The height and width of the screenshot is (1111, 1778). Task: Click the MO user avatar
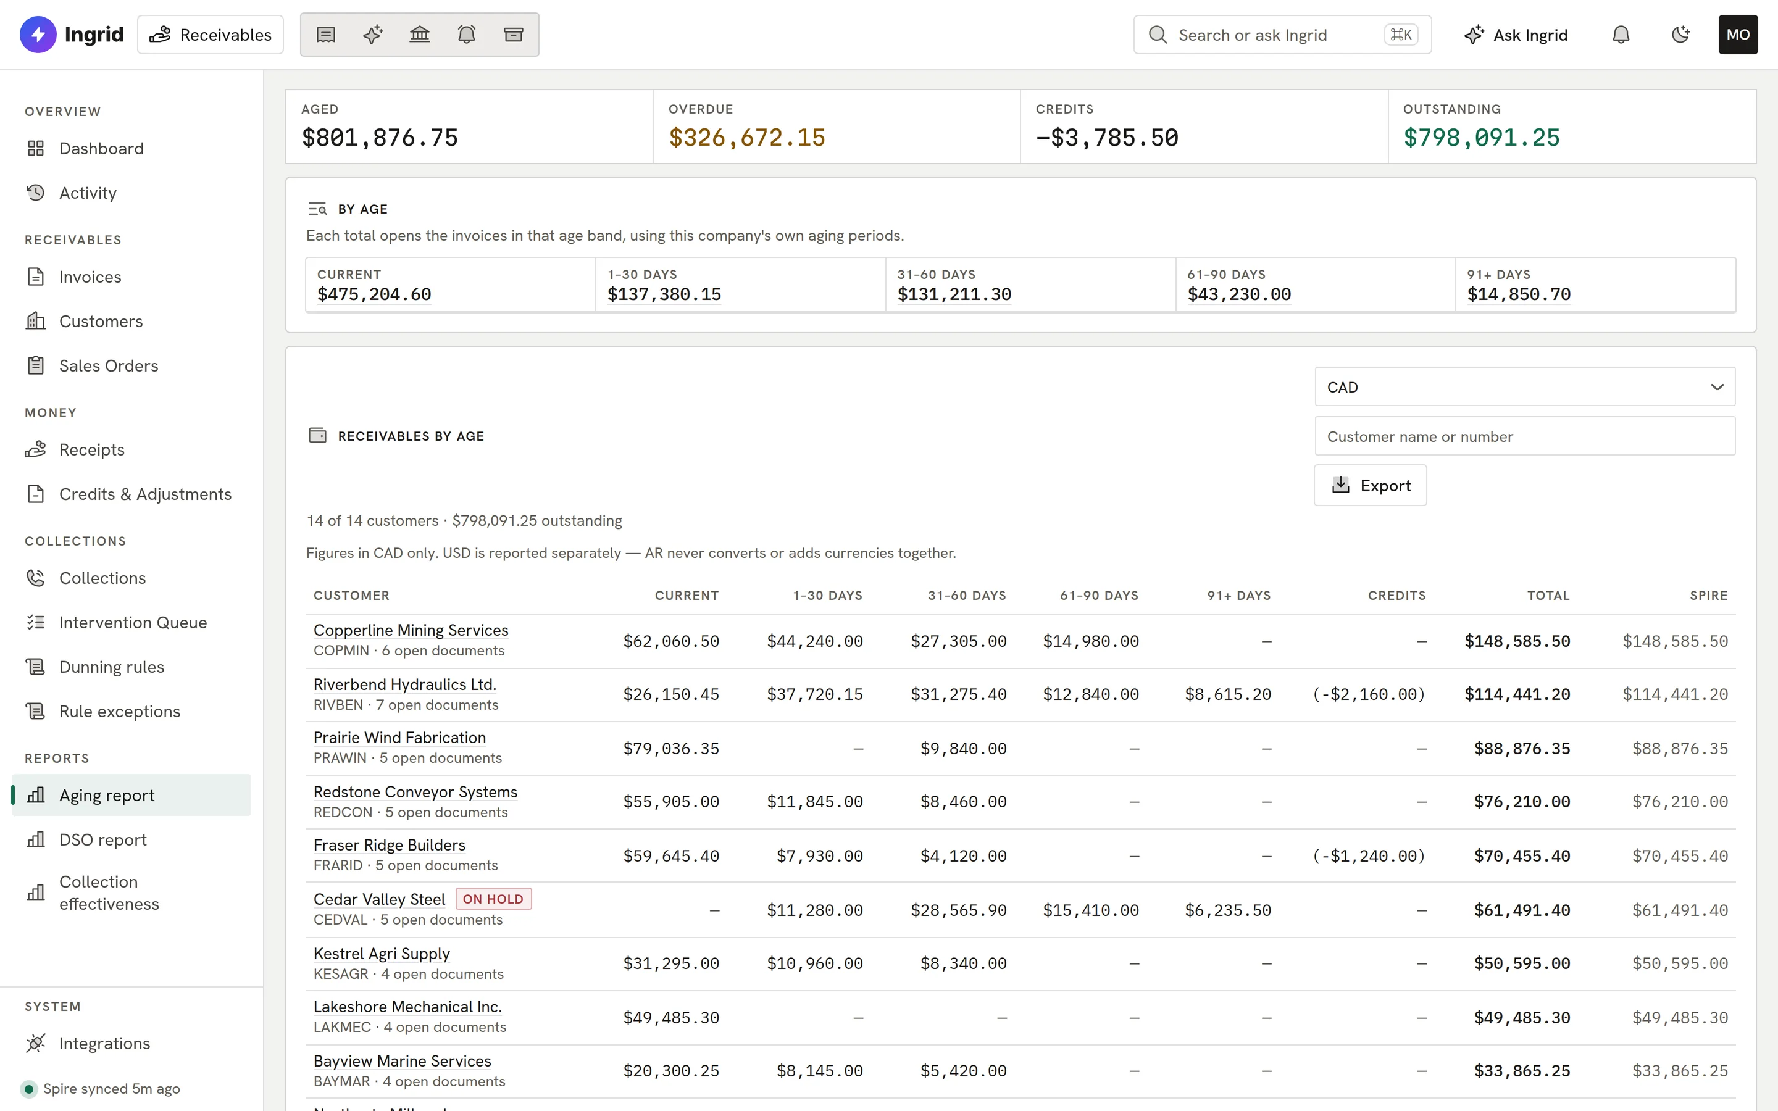[1738, 35]
